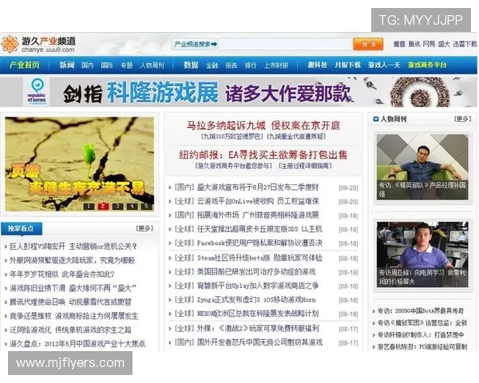Open the 专题 nav link
The image size is (479, 383).
(126, 65)
